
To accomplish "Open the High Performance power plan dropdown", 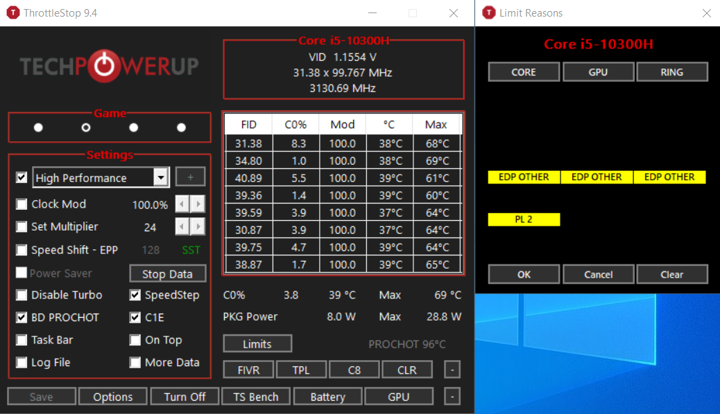I will (x=161, y=177).
